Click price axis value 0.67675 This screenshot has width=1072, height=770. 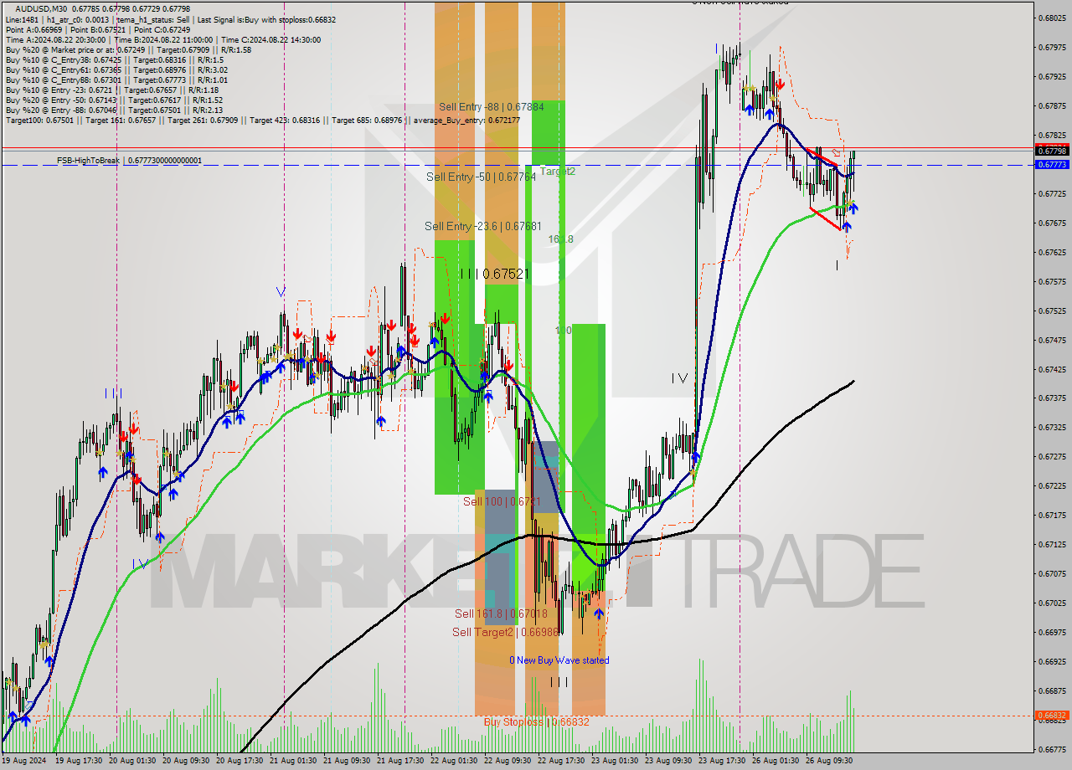pos(1052,223)
